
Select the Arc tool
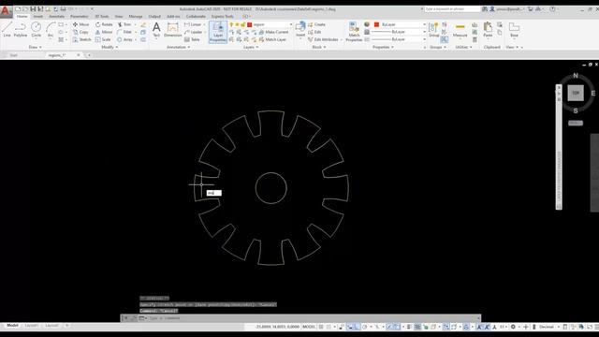(x=51, y=29)
